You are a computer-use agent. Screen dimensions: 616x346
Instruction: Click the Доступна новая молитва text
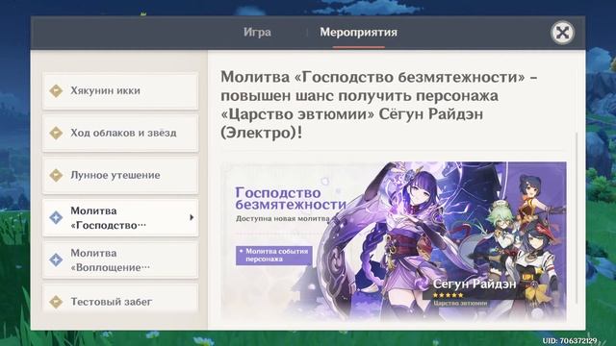[283, 218]
